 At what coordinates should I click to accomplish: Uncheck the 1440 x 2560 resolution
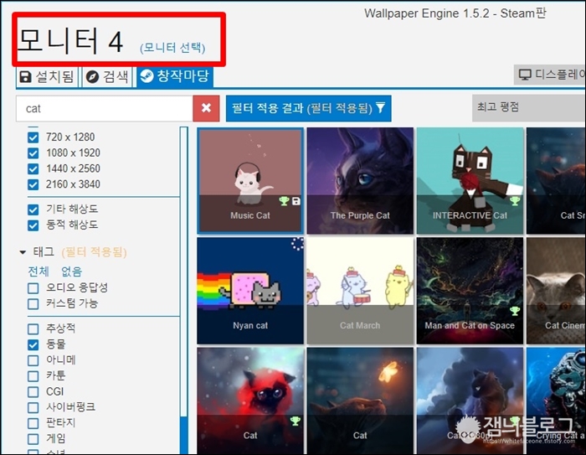(33, 168)
